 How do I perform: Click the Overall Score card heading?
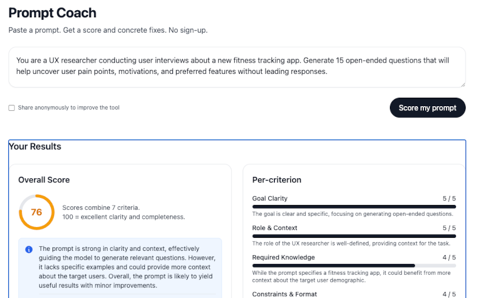(44, 180)
